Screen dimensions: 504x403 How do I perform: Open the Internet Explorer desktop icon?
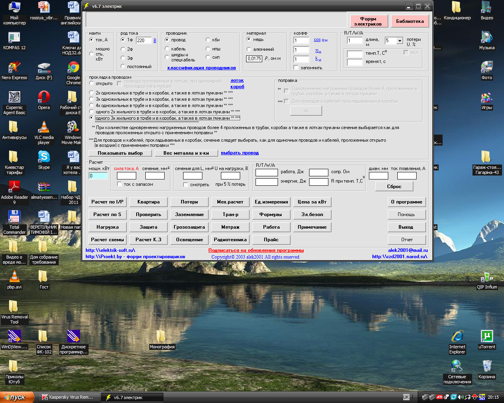pyautogui.click(x=457, y=336)
